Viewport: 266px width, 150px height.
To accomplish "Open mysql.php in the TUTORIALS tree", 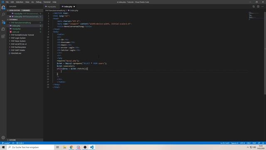I will point(25,29).
